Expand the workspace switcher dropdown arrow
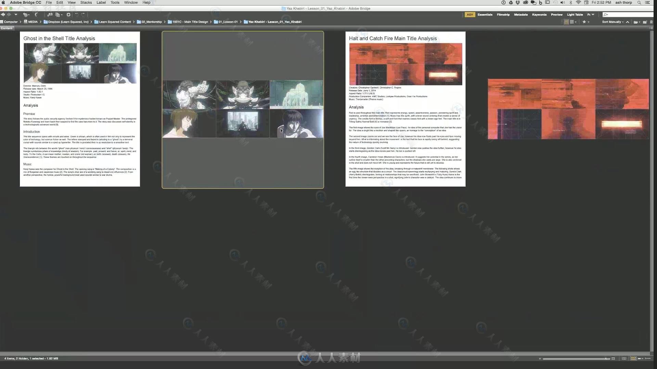The height and width of the screenshot is (369, 657). point(593,15)
